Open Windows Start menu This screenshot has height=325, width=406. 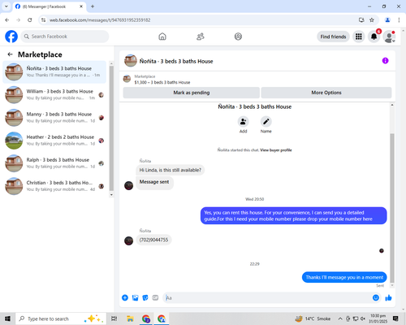(x=7, y=318)
